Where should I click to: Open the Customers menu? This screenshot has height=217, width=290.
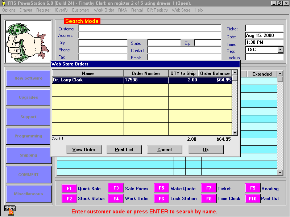pyautogui.click(x=80, y=10)
